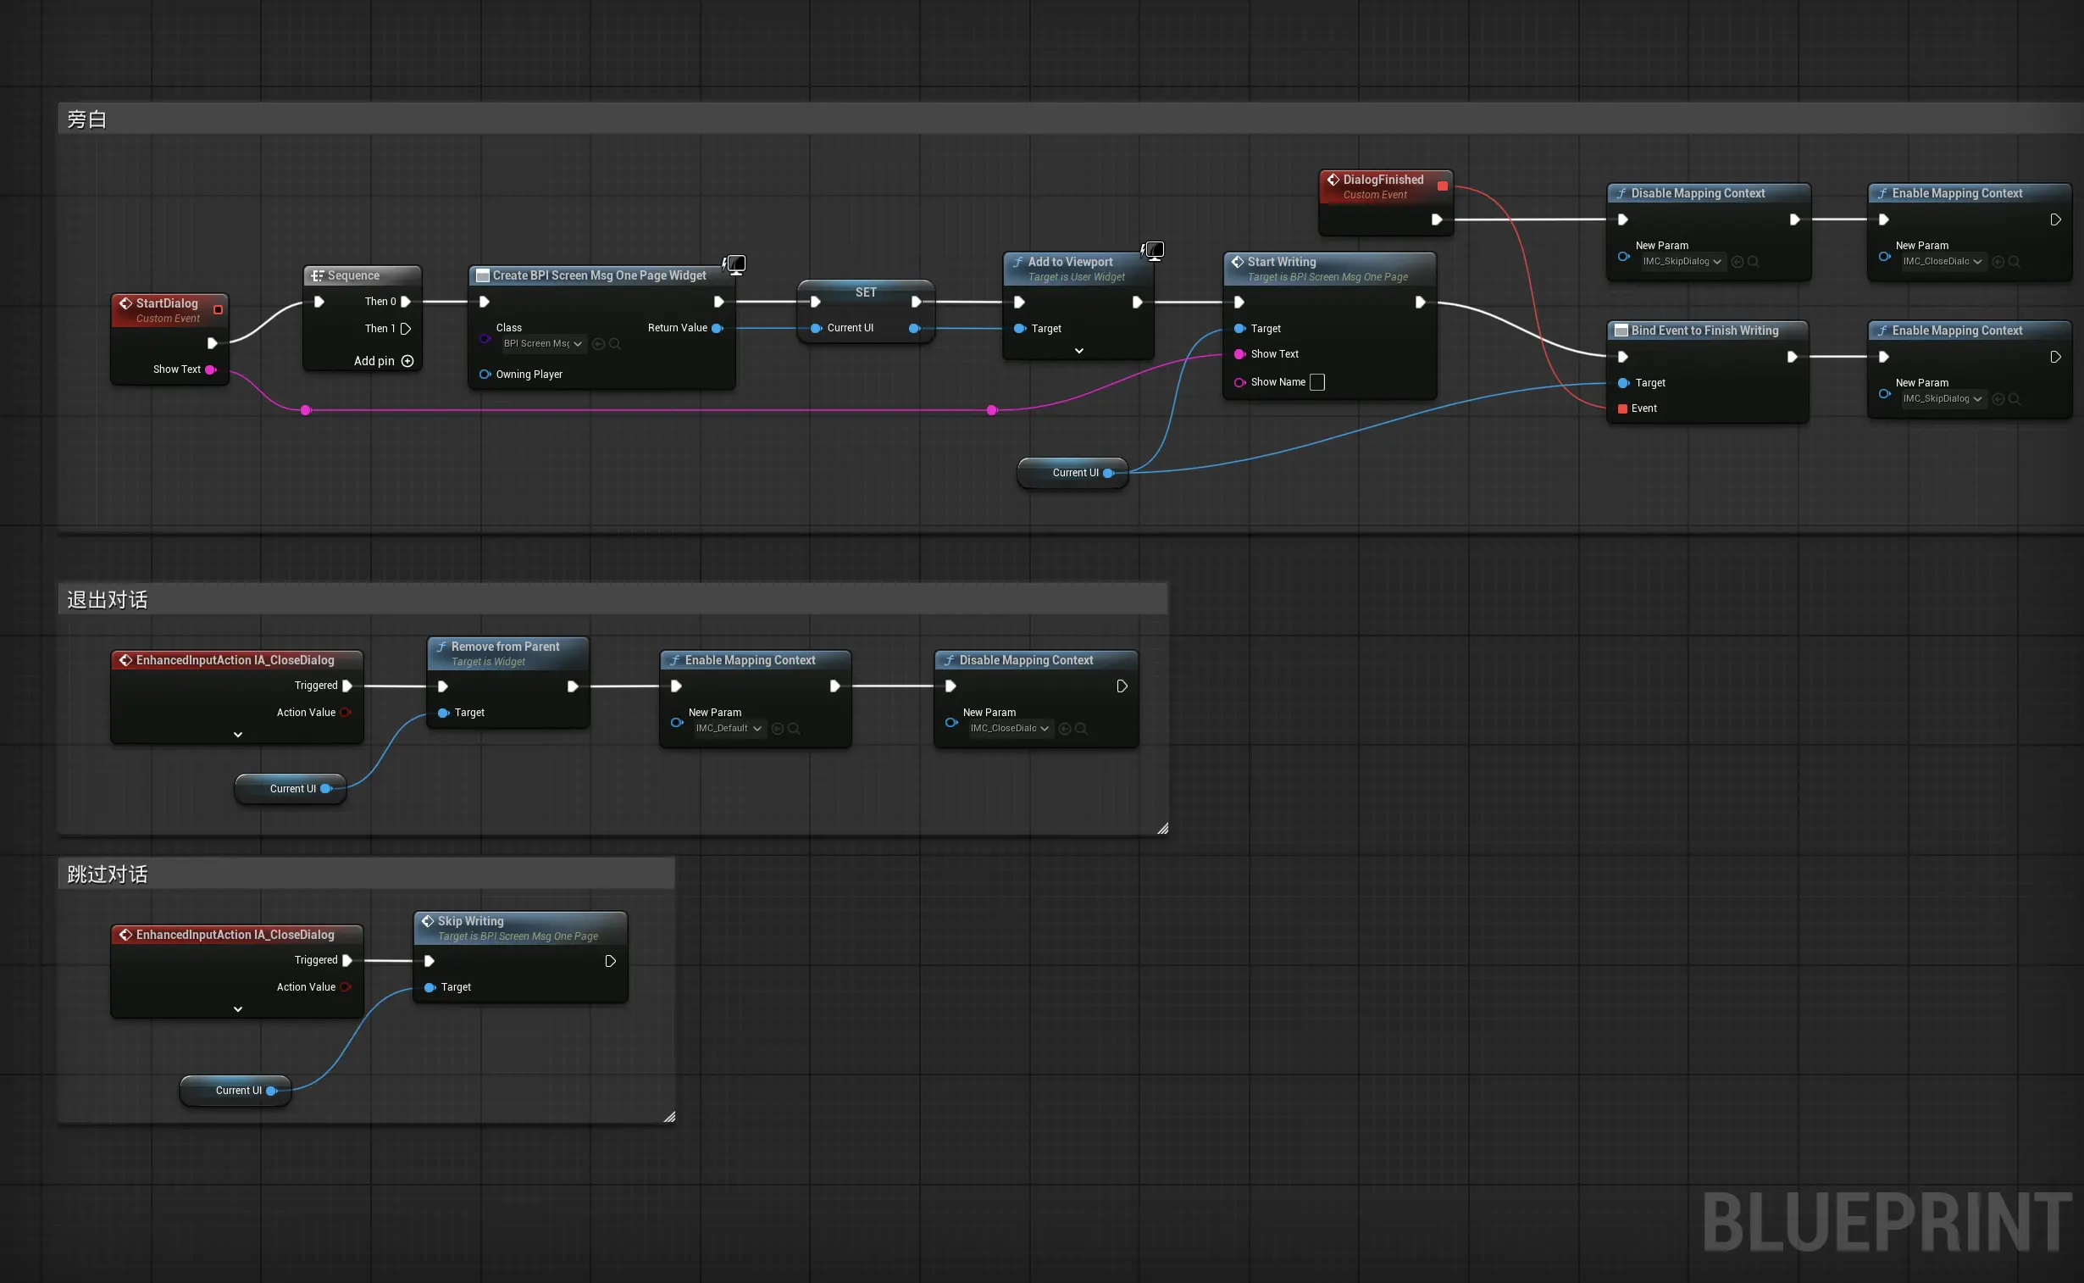Click the resize handle of 退出对话 comment box
This screenshot has height=1283, width=2084.
click(x=1163, y=828)
